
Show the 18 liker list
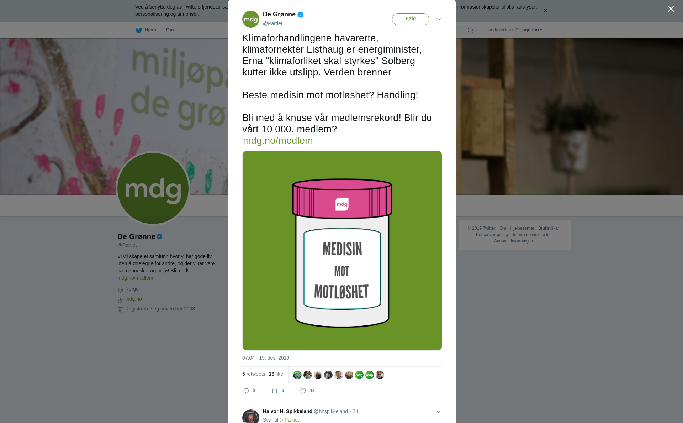tap(277, 374)
